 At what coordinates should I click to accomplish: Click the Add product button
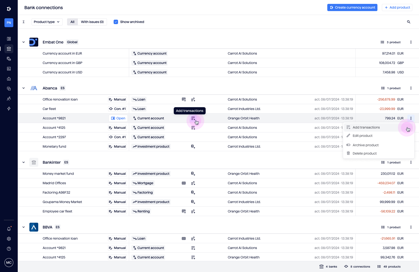(x=397, y=7)
